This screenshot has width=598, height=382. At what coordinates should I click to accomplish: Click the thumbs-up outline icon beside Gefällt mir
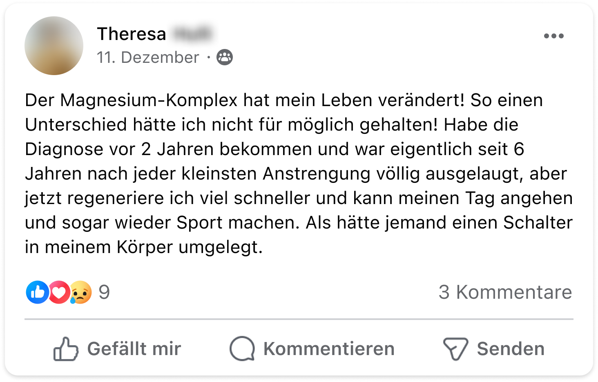coord(66,349)
